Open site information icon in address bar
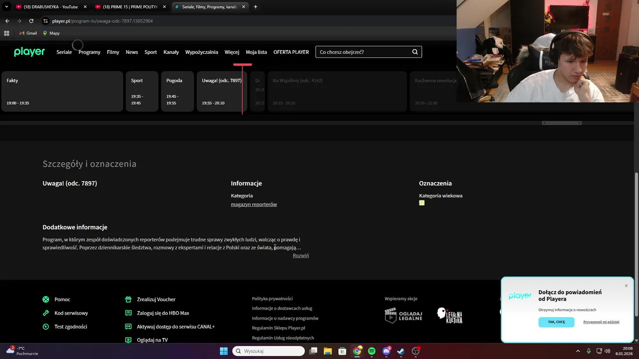639x359 pixels. 45,21
